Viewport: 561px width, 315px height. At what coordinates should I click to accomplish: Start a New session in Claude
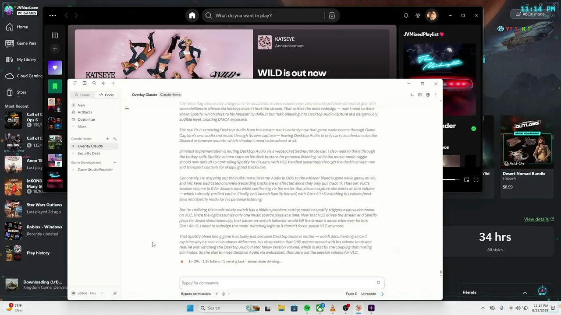click(81, 105)
